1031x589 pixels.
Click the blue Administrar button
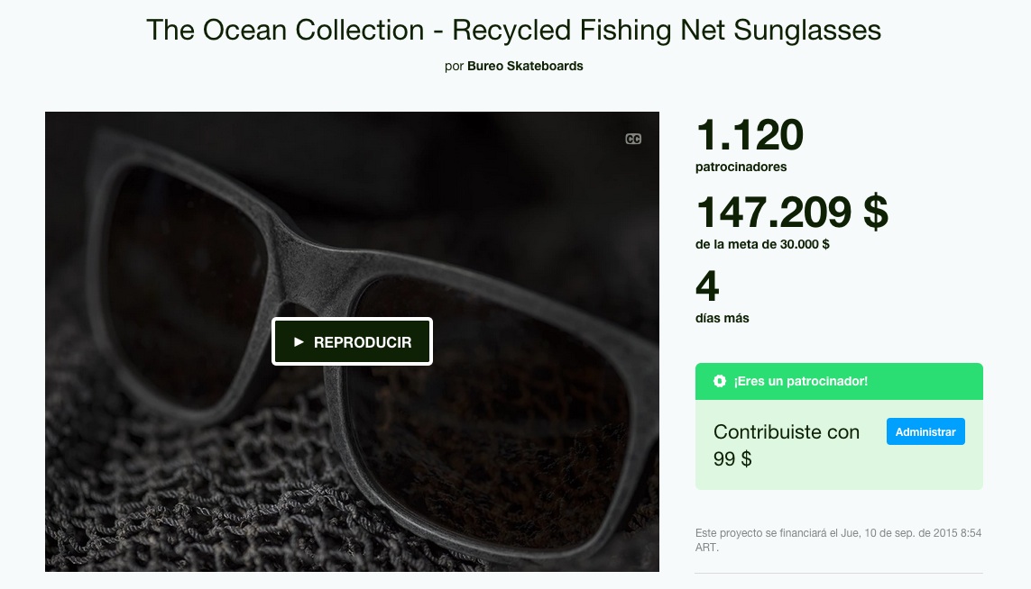(x=925, y=431)
